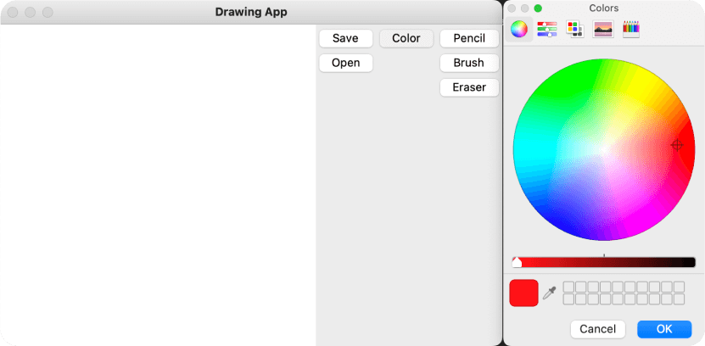The image size is (705, 346).
Task: Open the color sliders picker tab
Action: [x=547, y=30]
